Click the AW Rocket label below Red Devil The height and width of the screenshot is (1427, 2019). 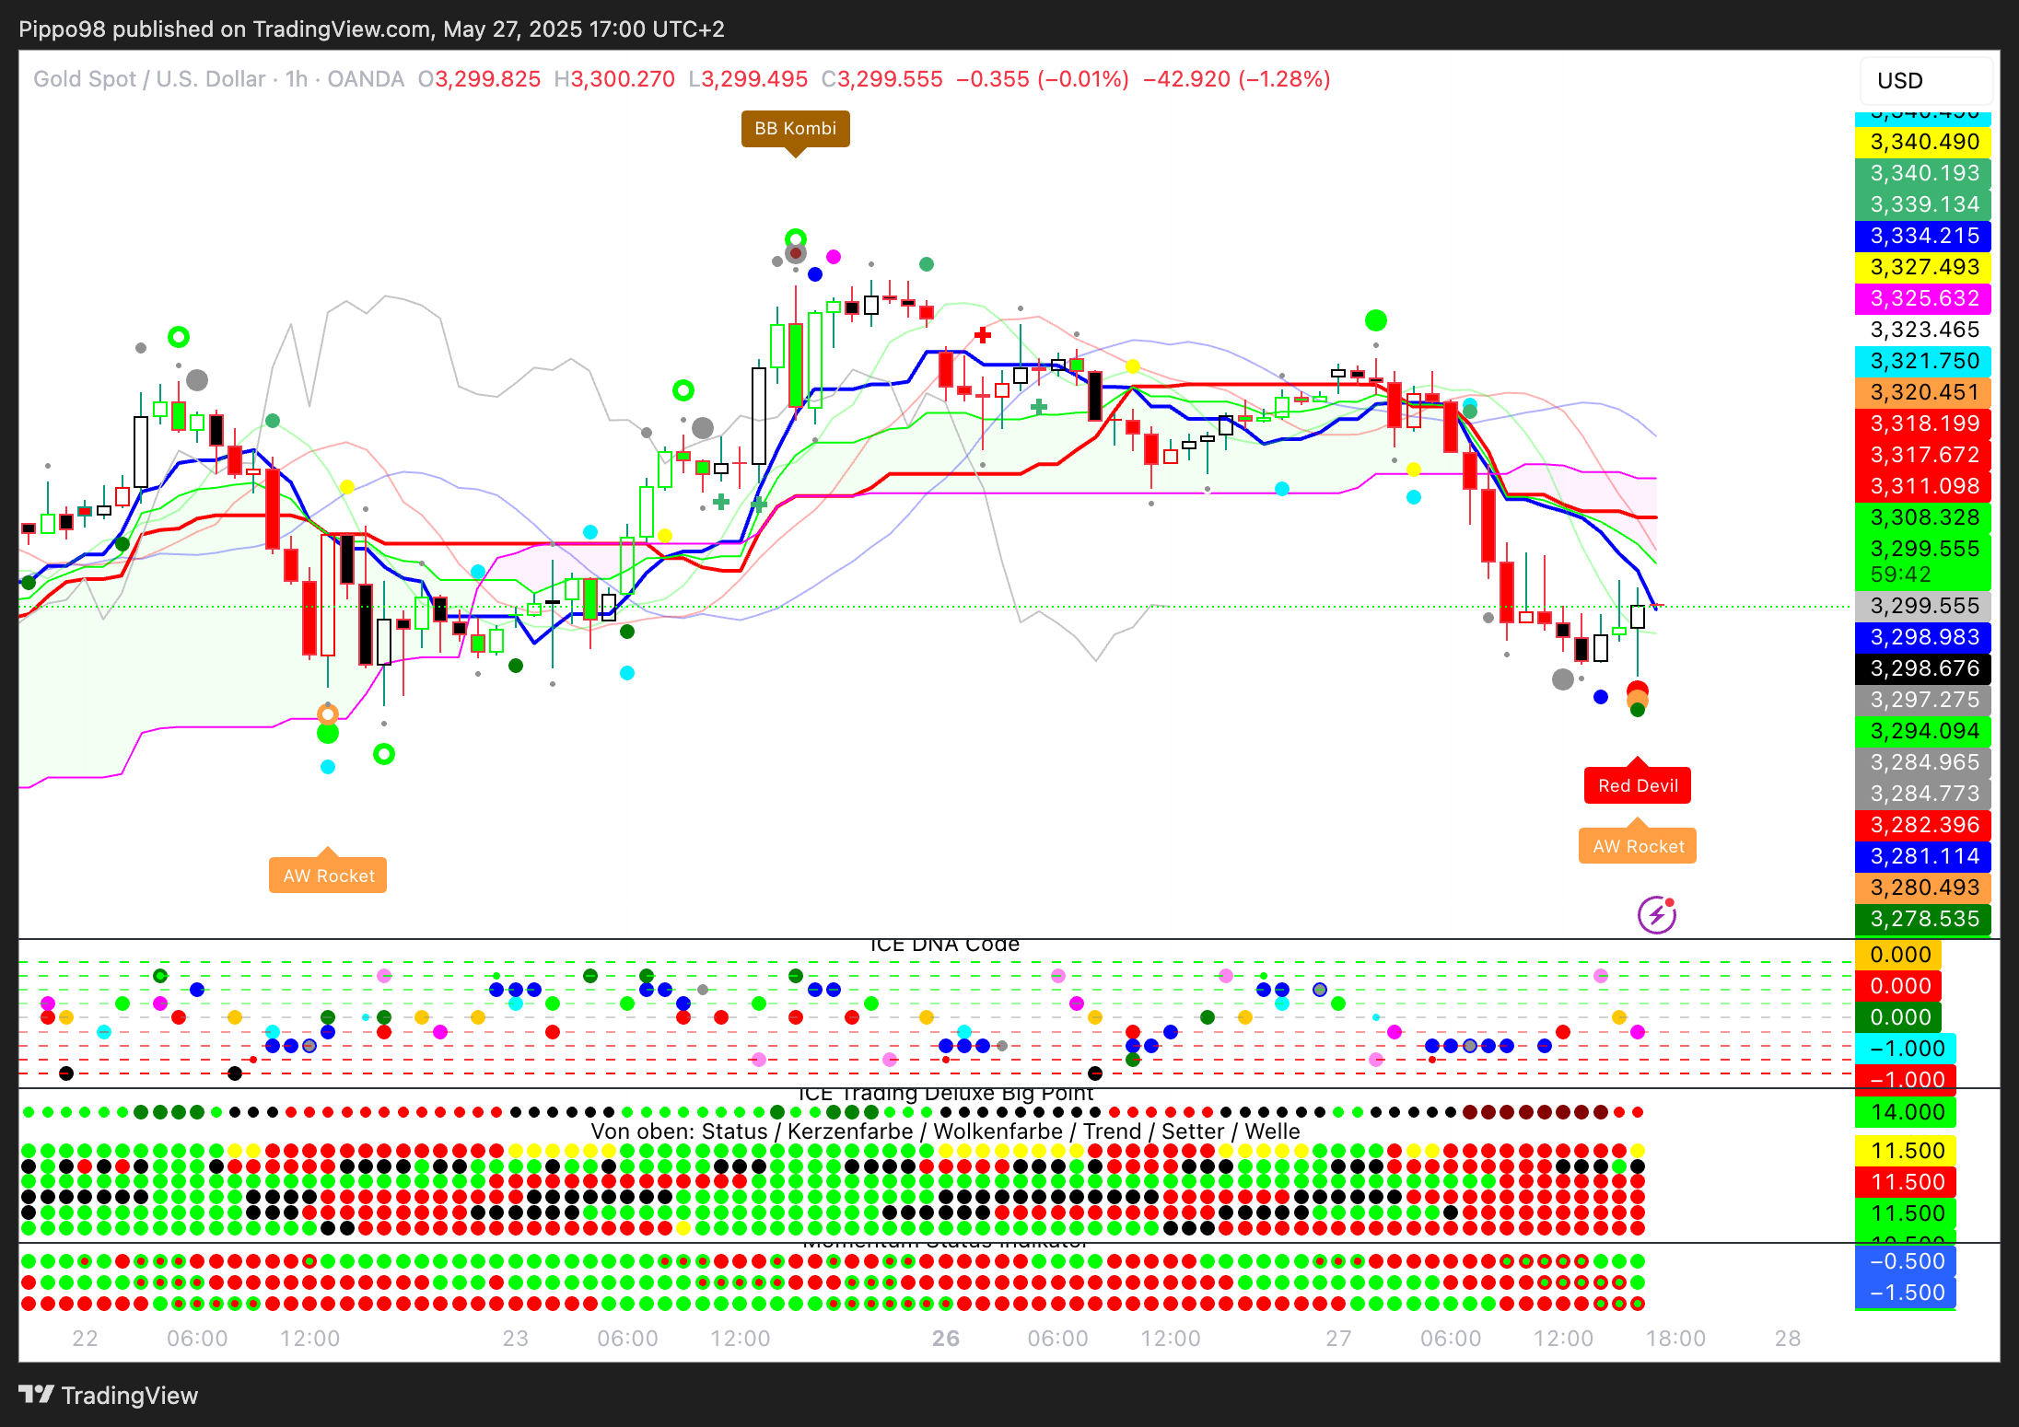tap(1638, 846)
